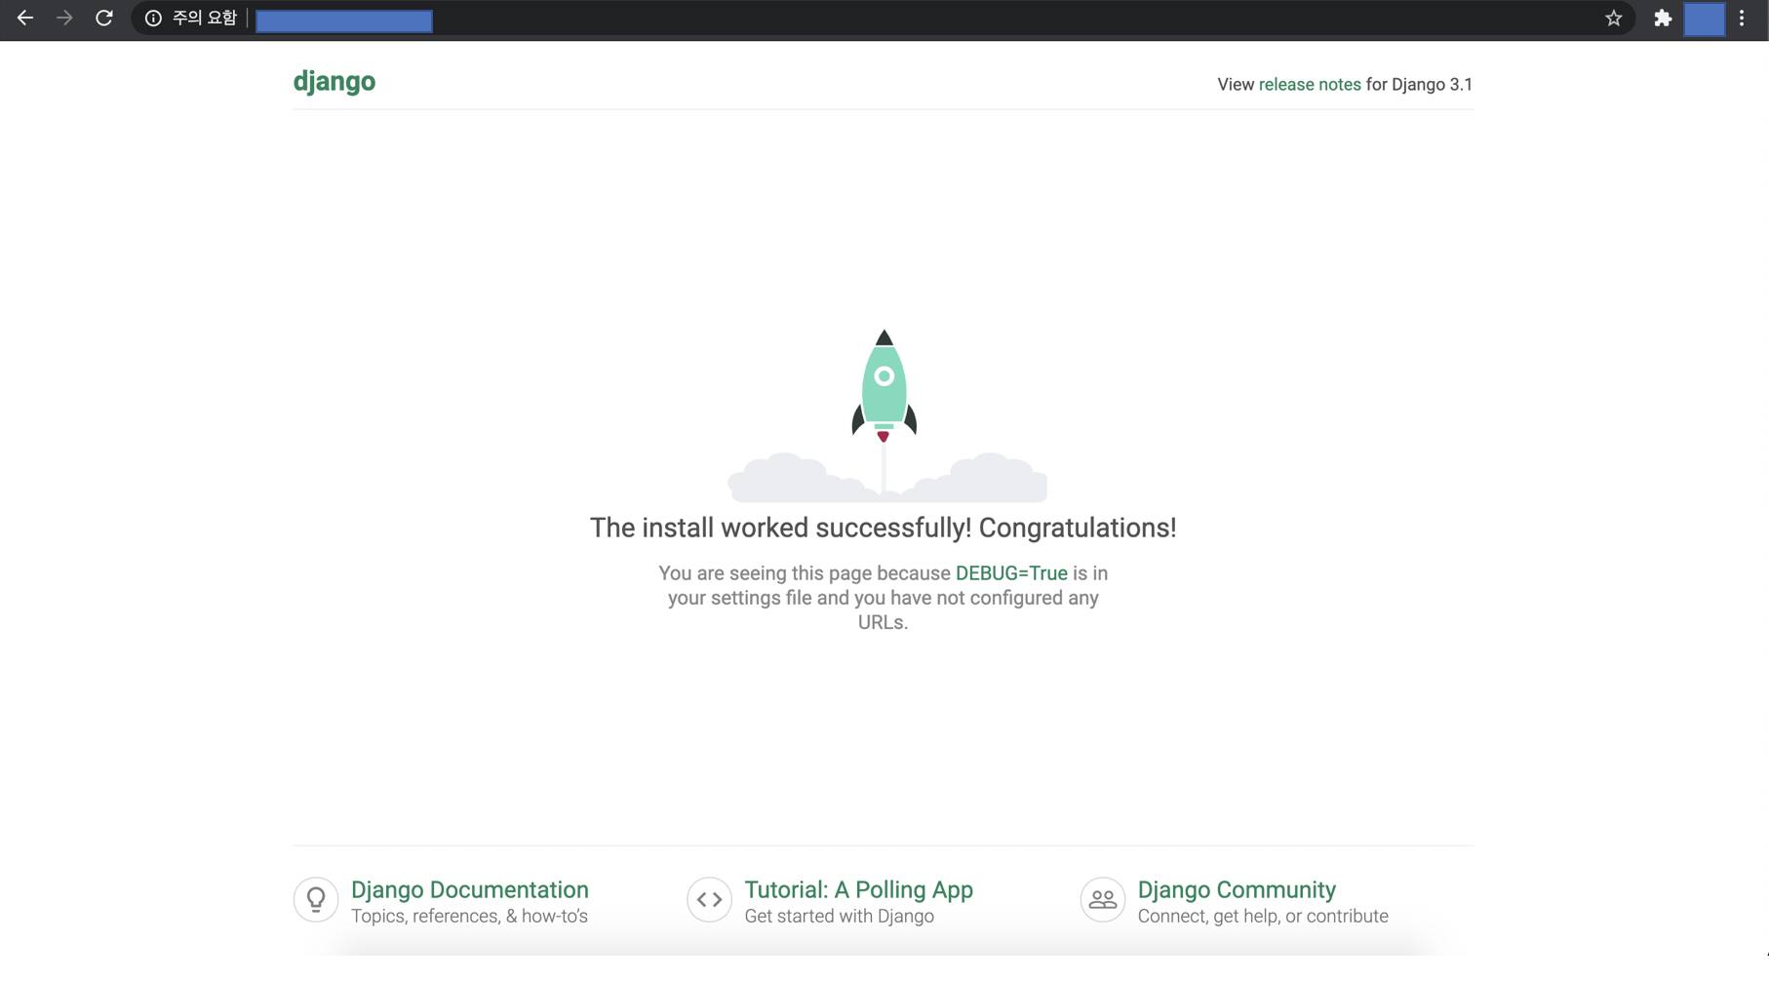Open site info icon next to 주의 요함
The width and height of the screenshot is (1769, 981).
[x=153, y=19]
